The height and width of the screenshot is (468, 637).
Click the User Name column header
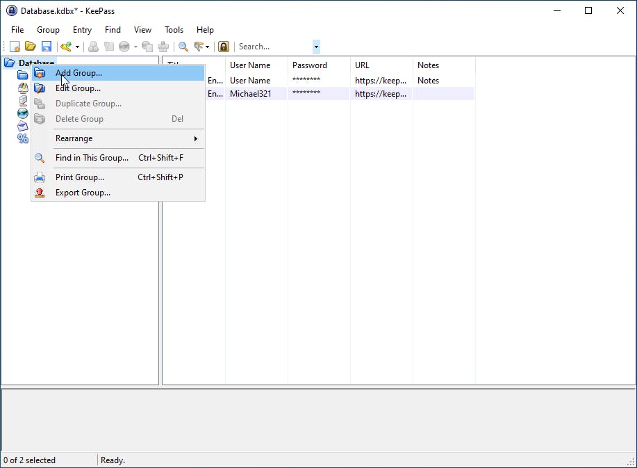(x=256, y=65)
